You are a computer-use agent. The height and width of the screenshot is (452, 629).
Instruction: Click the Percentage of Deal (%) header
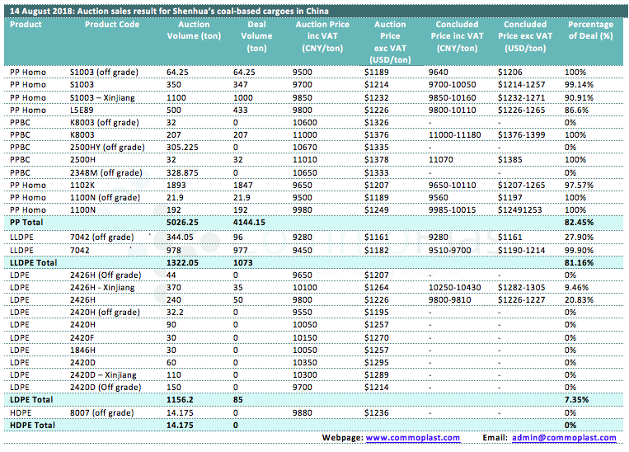591,31
